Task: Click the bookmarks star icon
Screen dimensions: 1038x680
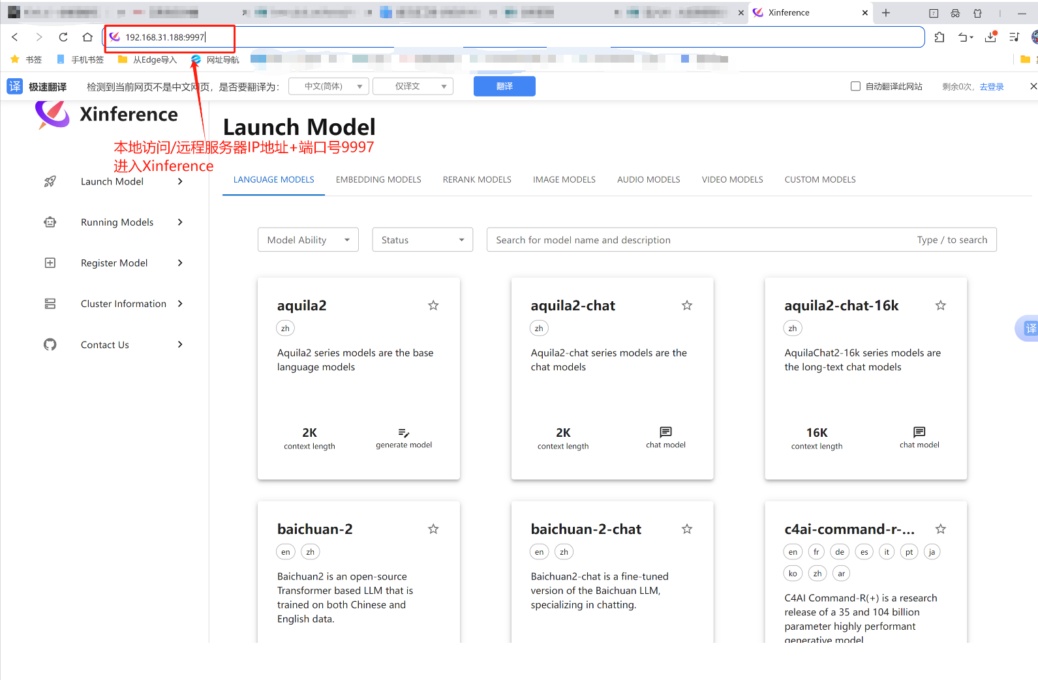Action: point(15,59)
